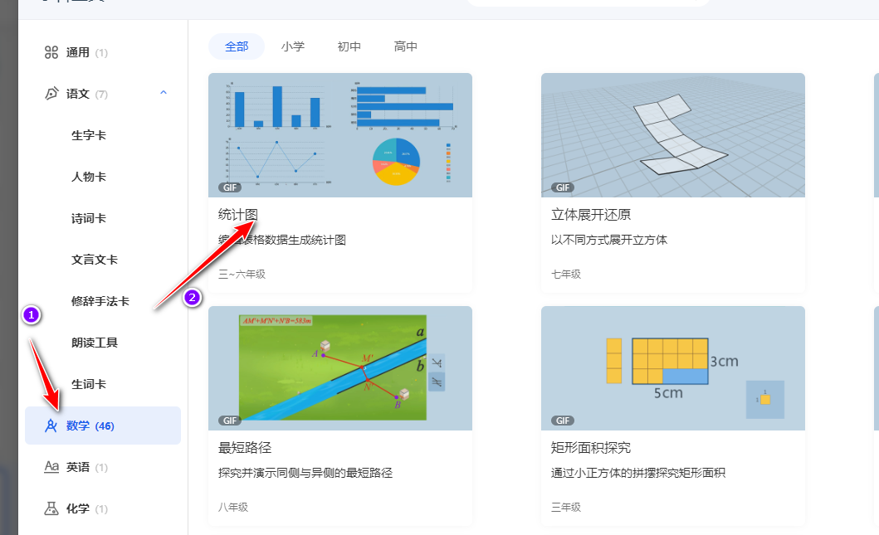Switch to the 初中 tab
Screen dimensions: 879x535
tap(349, 46)
